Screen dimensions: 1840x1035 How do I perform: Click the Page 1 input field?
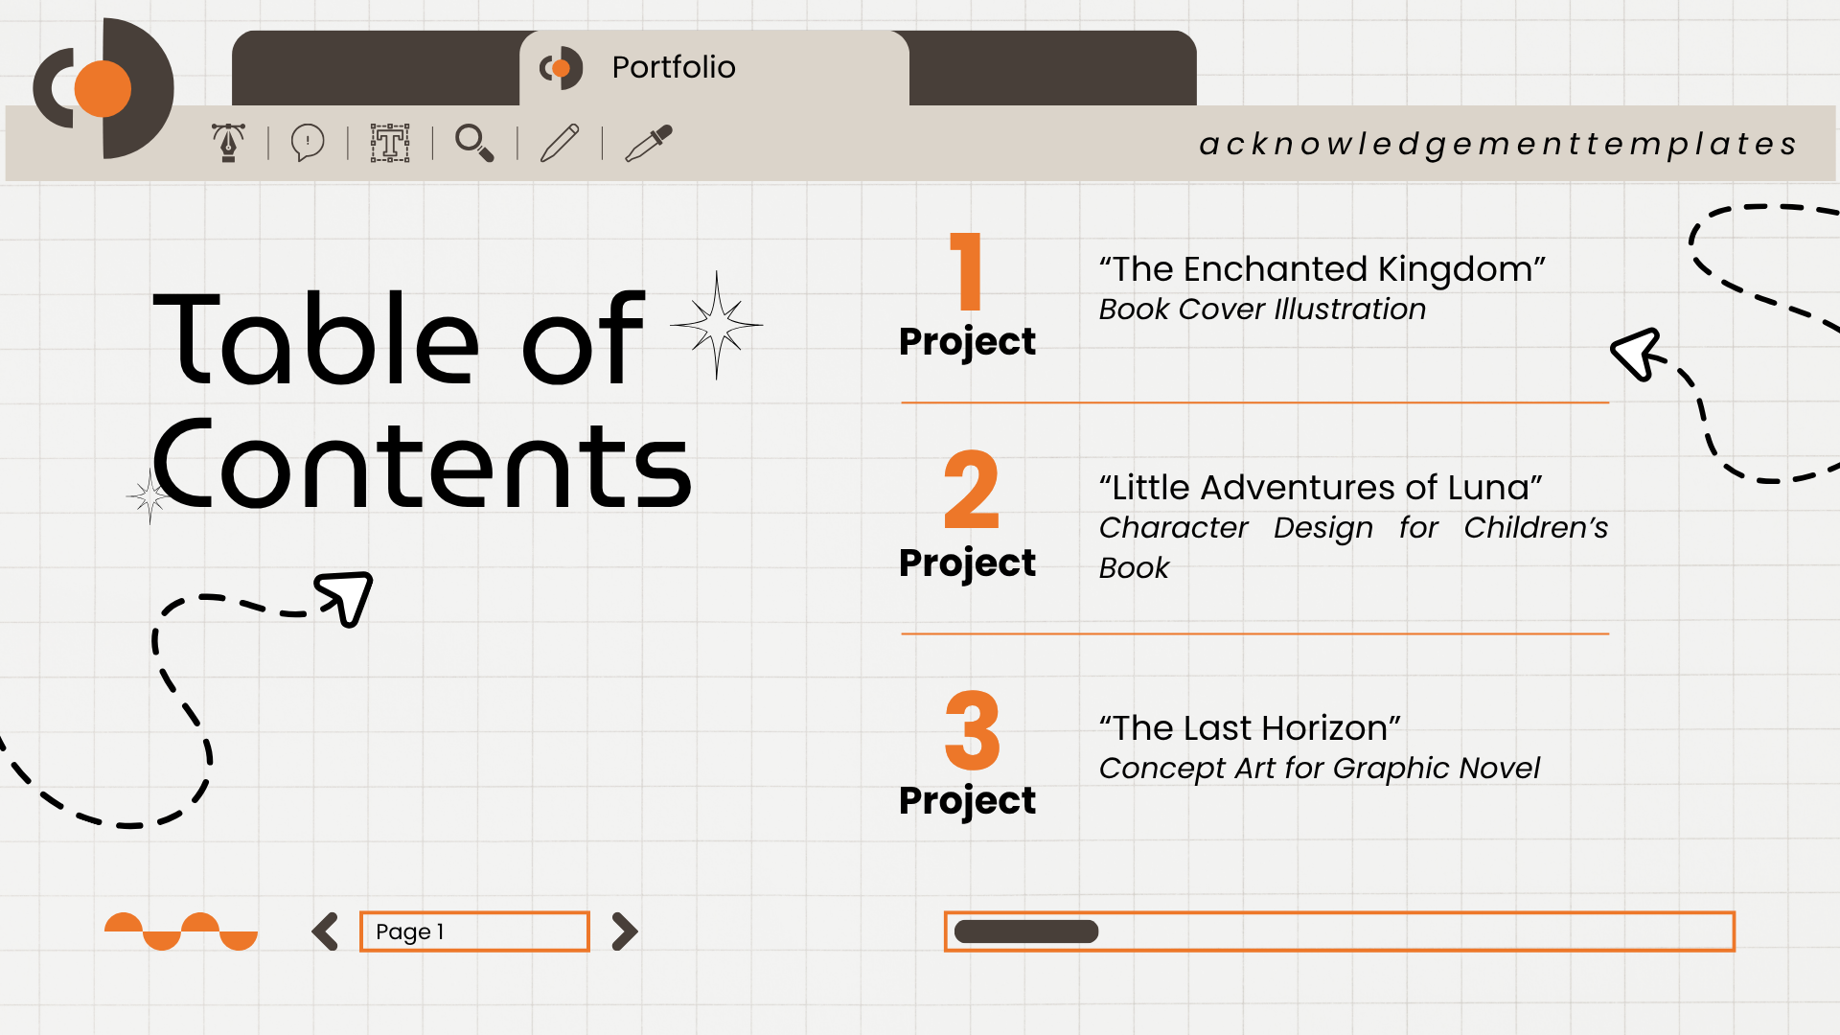click(473, 931)
